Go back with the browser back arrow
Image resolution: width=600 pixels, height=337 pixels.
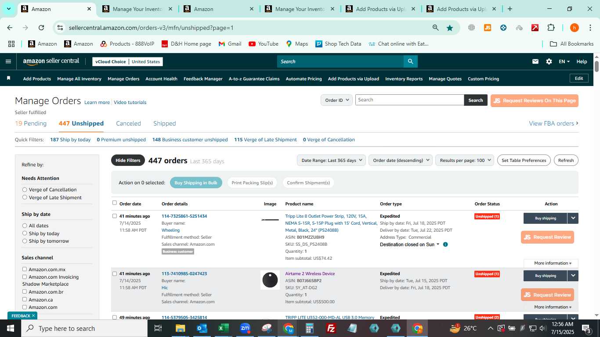point(10,28)
